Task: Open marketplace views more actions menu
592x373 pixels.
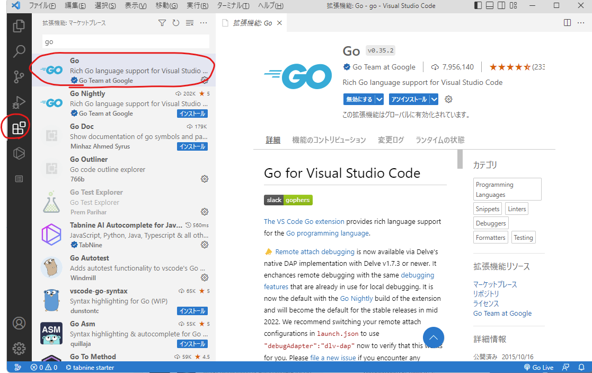Action: (204, 23)
